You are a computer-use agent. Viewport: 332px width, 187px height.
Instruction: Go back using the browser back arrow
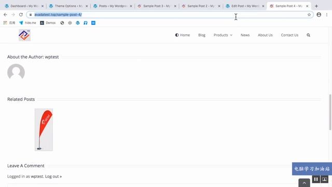click(x=5, y=15)
